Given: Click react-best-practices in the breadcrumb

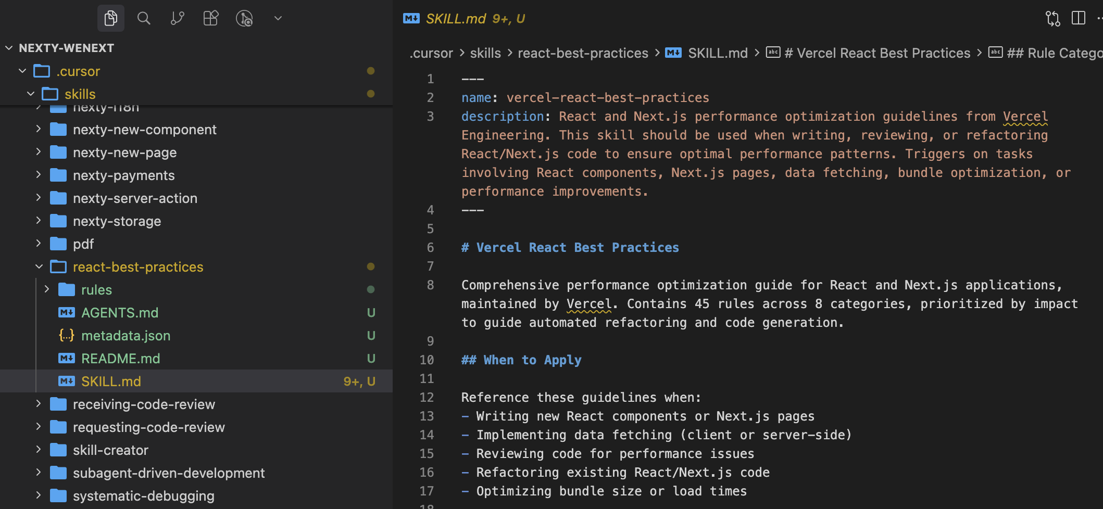Looking at the screenshot, I should pos(583,53).
